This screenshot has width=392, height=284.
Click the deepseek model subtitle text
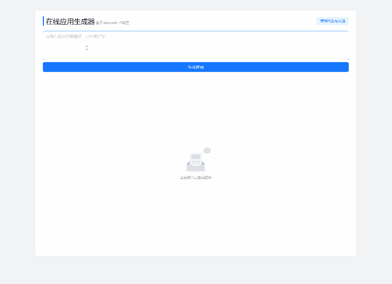(x=112, y=23)
